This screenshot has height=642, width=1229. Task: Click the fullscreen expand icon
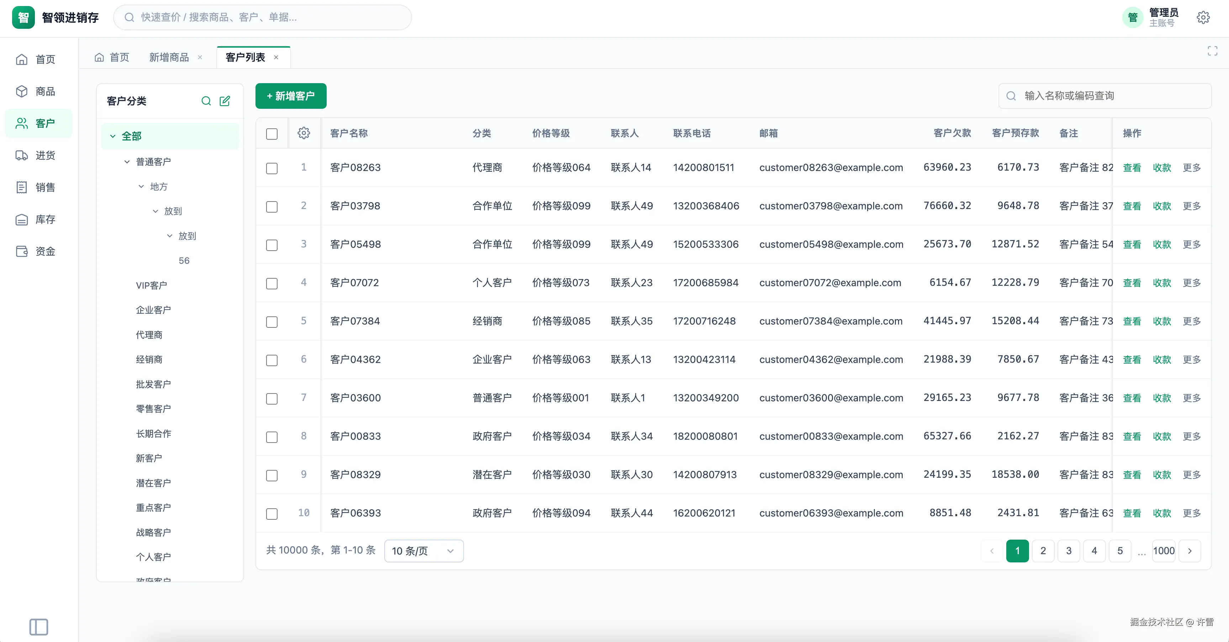pyautogui.click(x=1212, y=51)
